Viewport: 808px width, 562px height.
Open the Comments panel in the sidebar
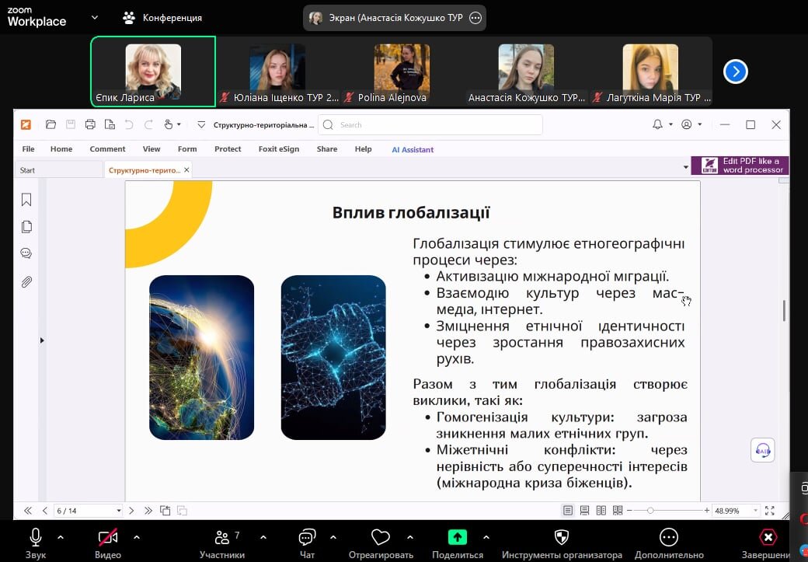(26, 254)
